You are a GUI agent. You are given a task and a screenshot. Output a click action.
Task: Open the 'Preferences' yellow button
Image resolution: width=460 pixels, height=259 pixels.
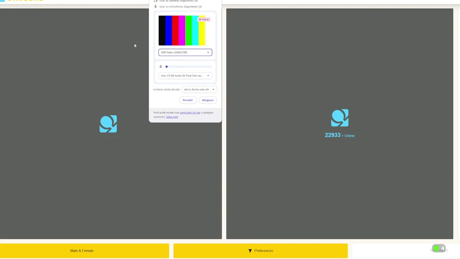click(261, 251)
